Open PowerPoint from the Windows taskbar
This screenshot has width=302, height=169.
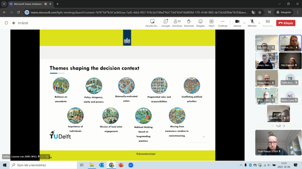click(121, 165)
